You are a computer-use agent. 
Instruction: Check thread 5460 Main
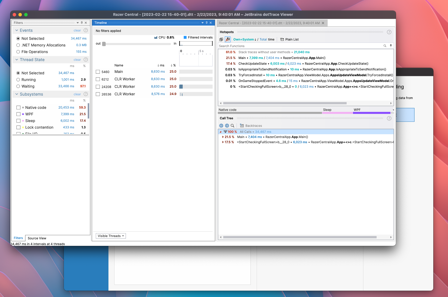98,72
